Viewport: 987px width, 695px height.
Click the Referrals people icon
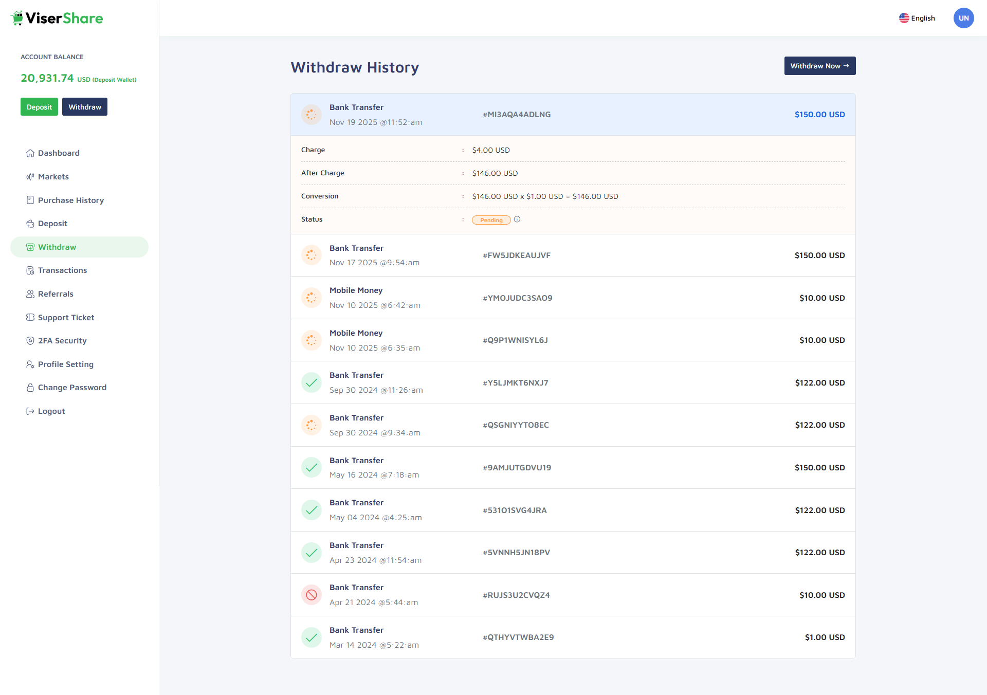[30, 294]
